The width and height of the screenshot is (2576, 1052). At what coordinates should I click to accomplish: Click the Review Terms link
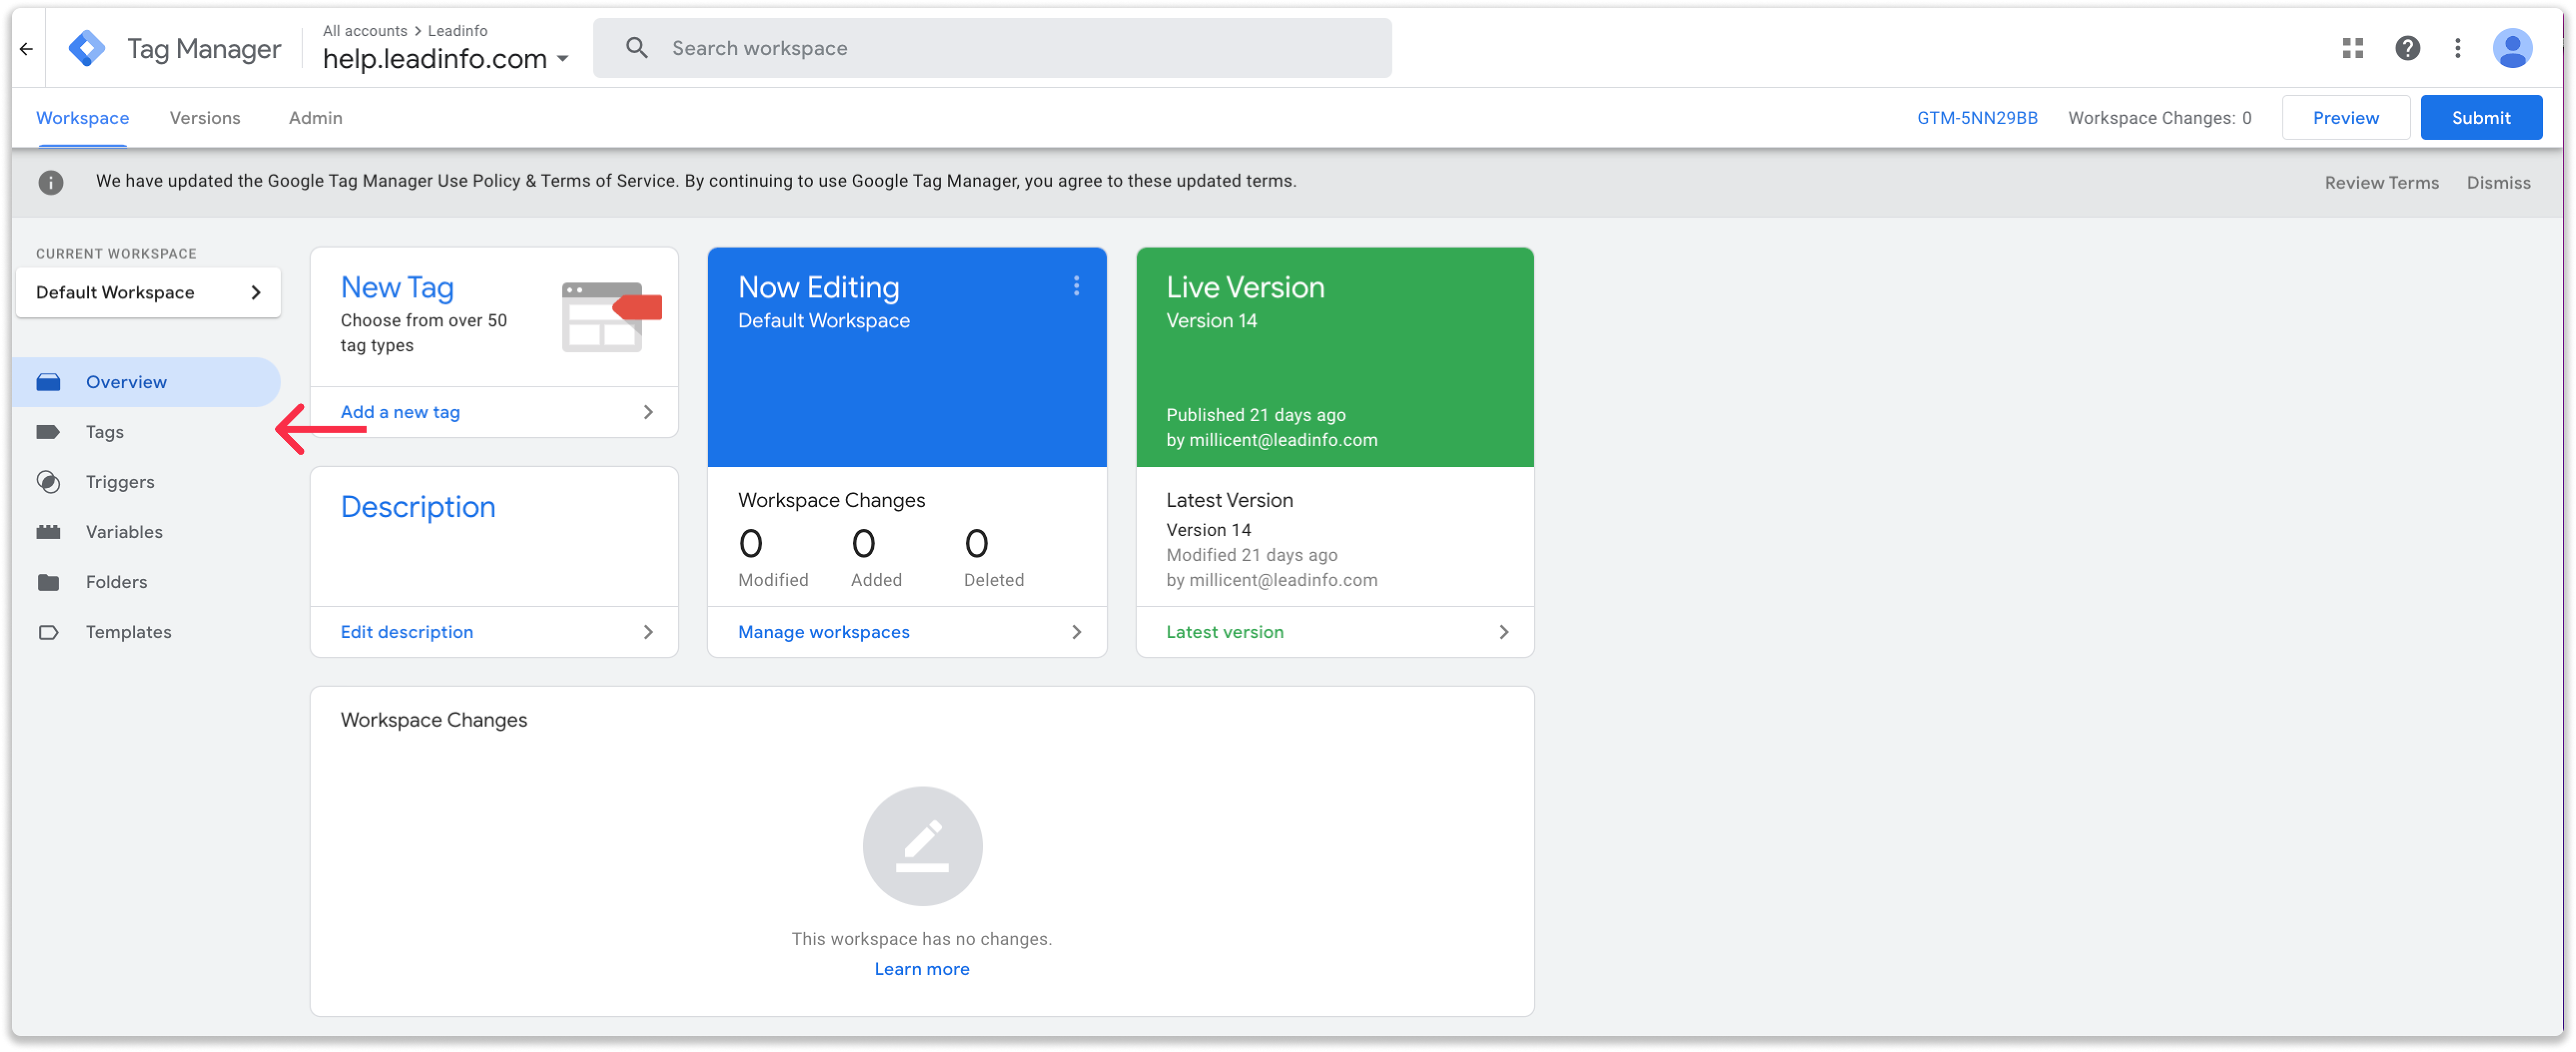point(2381,183)
